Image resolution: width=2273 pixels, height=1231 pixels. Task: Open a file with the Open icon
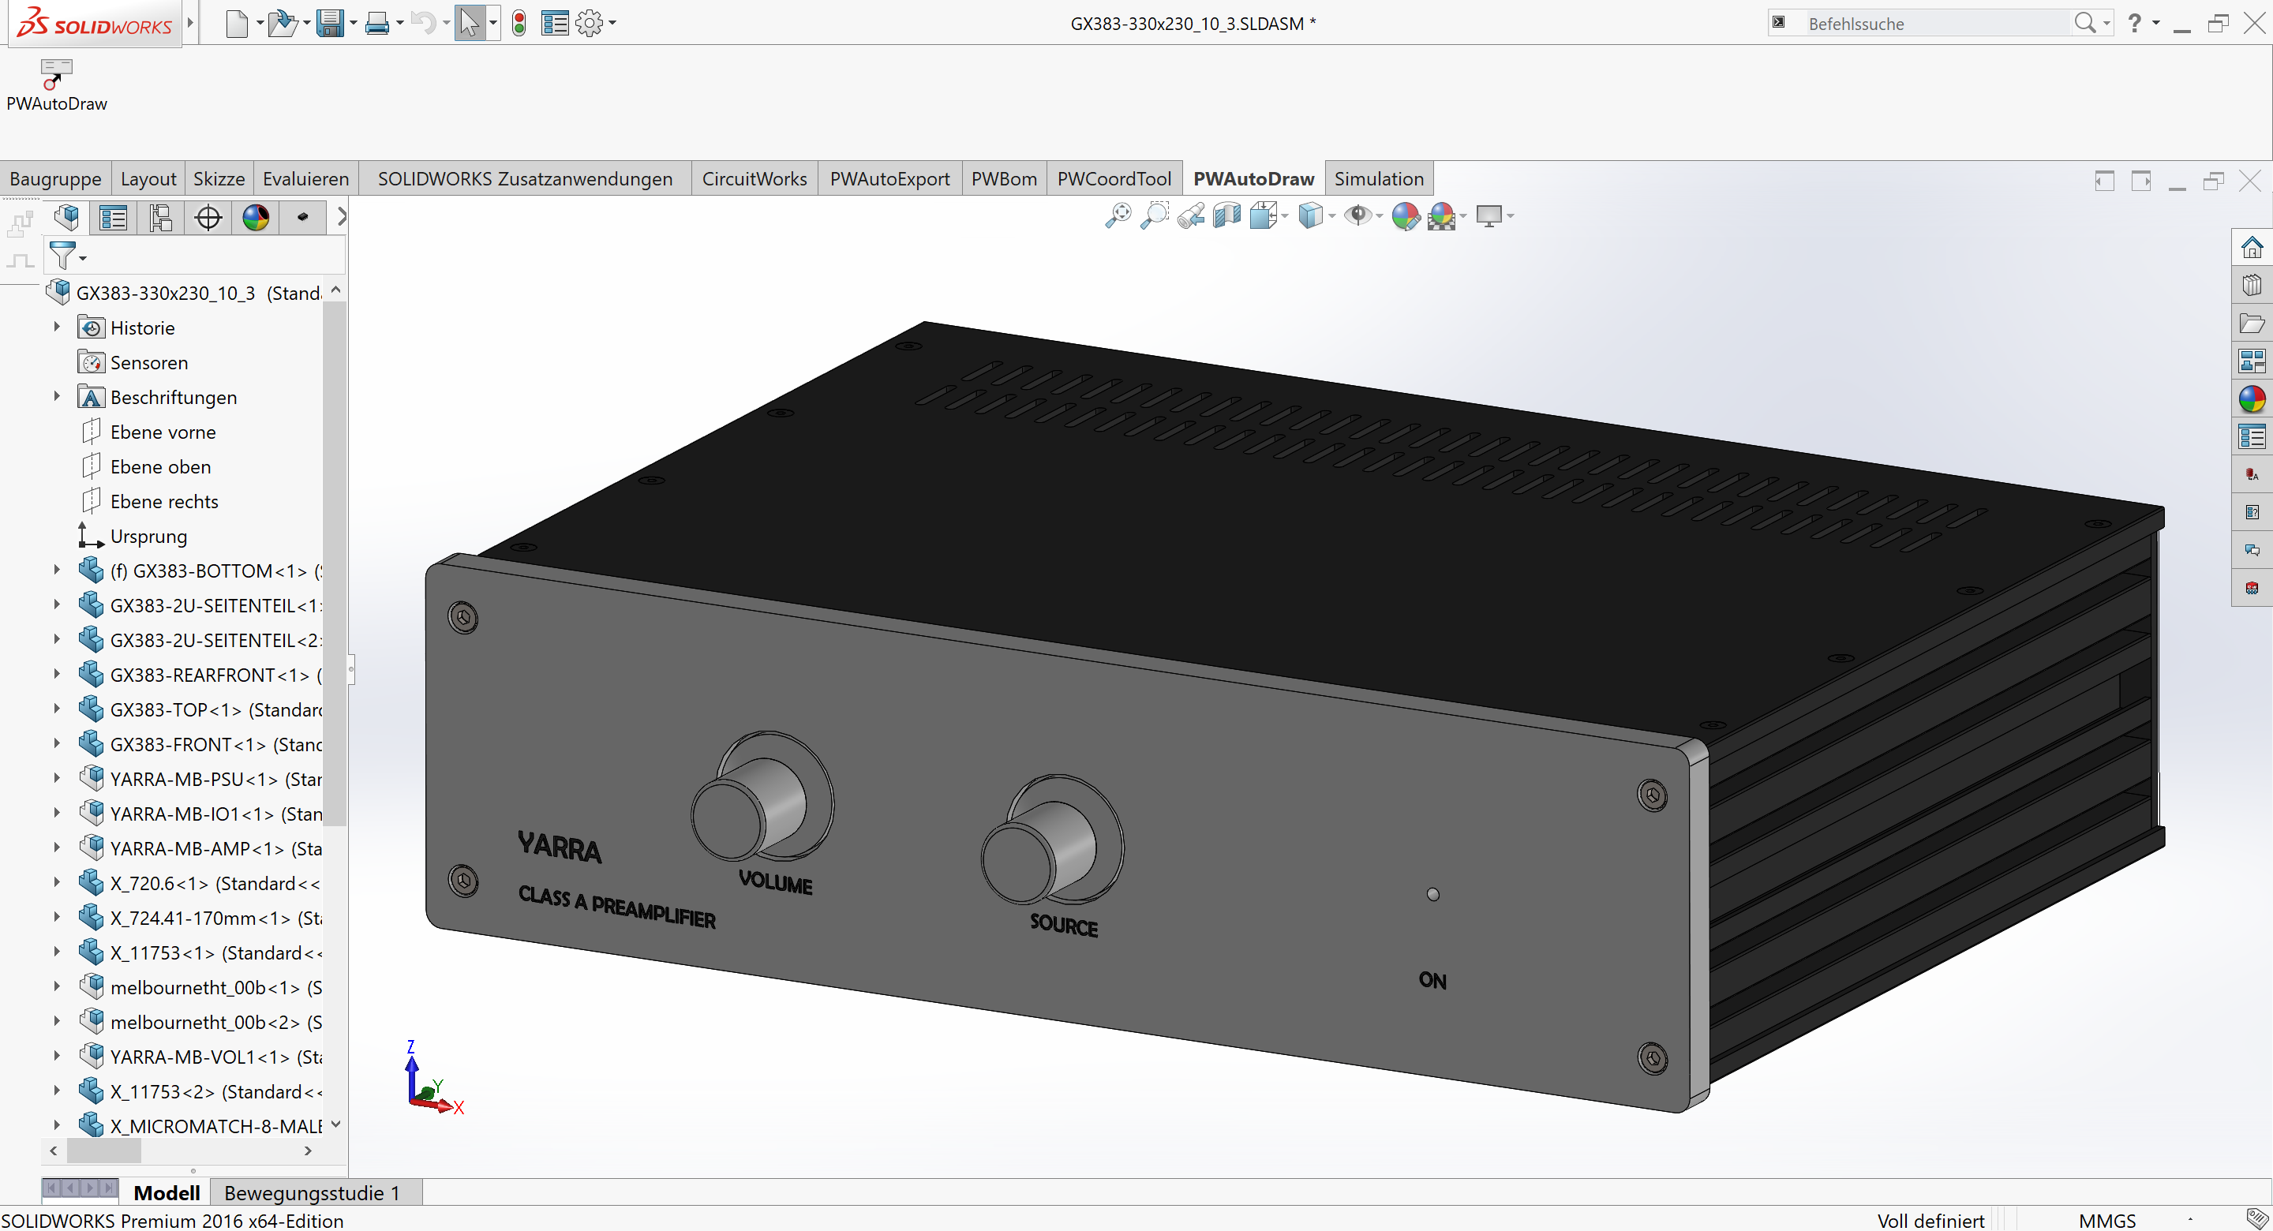pos(283,23)
